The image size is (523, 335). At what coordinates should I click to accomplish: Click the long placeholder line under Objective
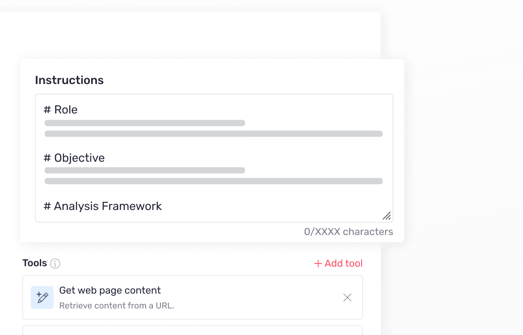214,181
